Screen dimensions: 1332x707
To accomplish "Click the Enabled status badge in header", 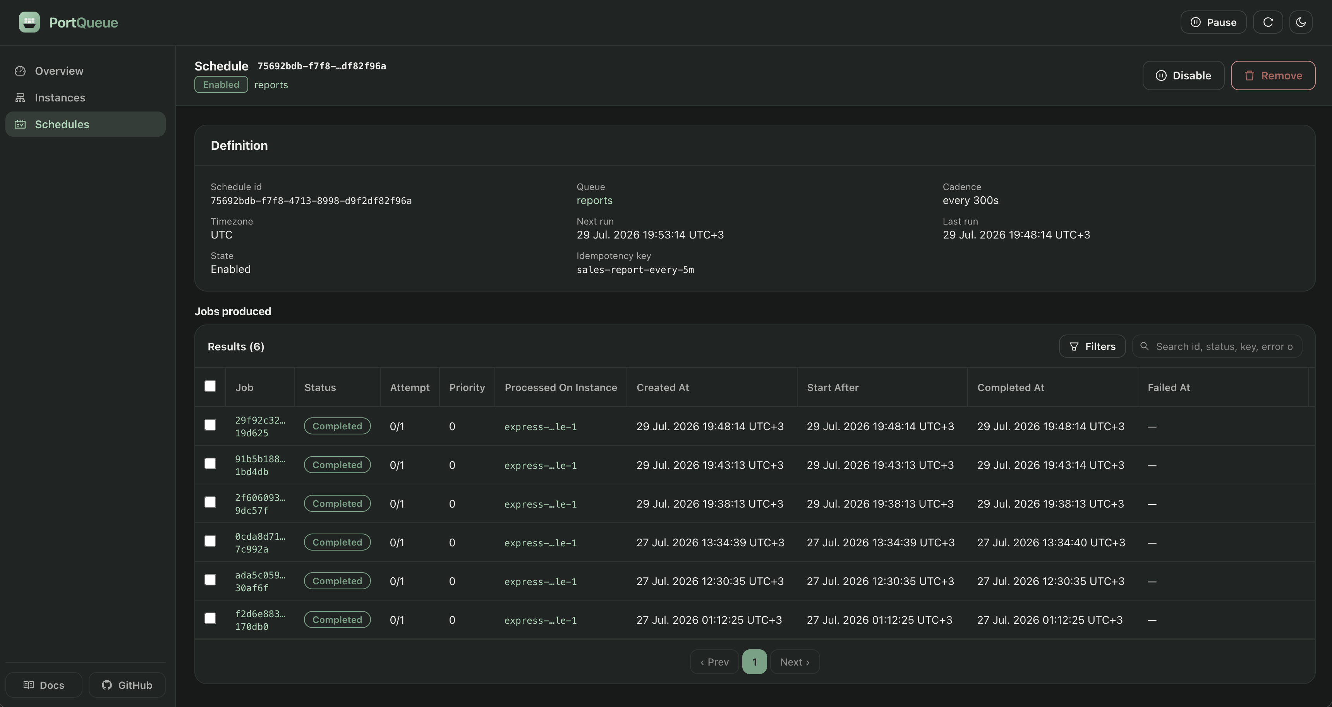I will [221, 85].
